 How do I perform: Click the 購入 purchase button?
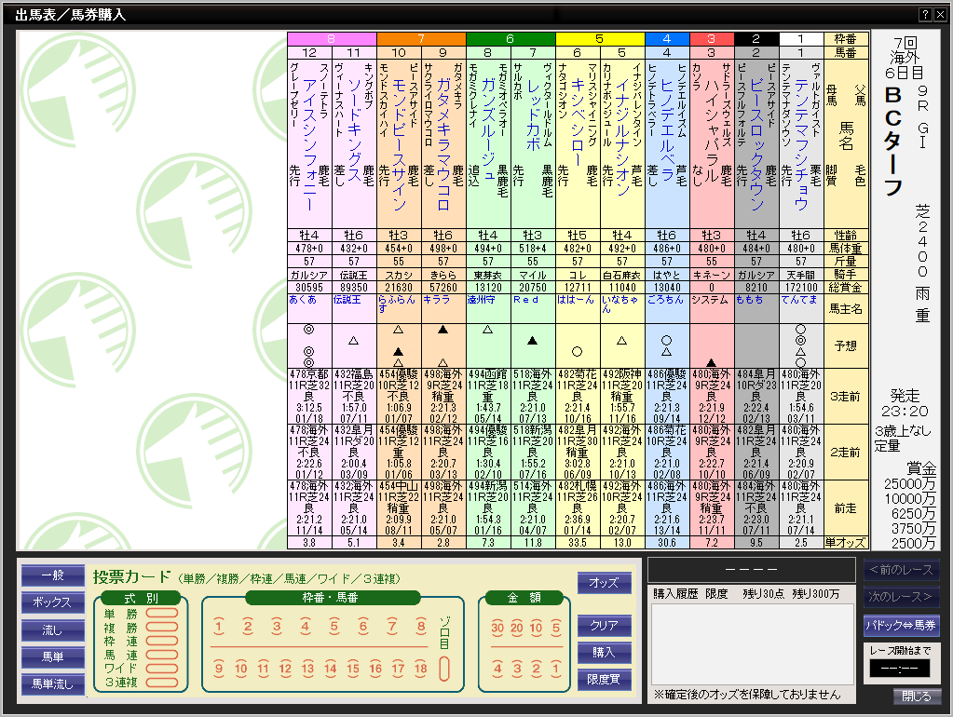tap(605, 653)
